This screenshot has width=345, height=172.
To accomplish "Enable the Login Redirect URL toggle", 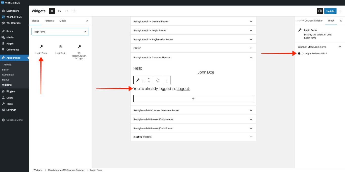I will (x=300, y=53).
